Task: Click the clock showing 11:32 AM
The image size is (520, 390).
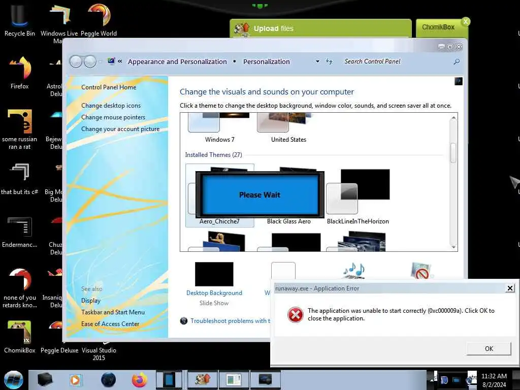Action: tap(494, 376)
